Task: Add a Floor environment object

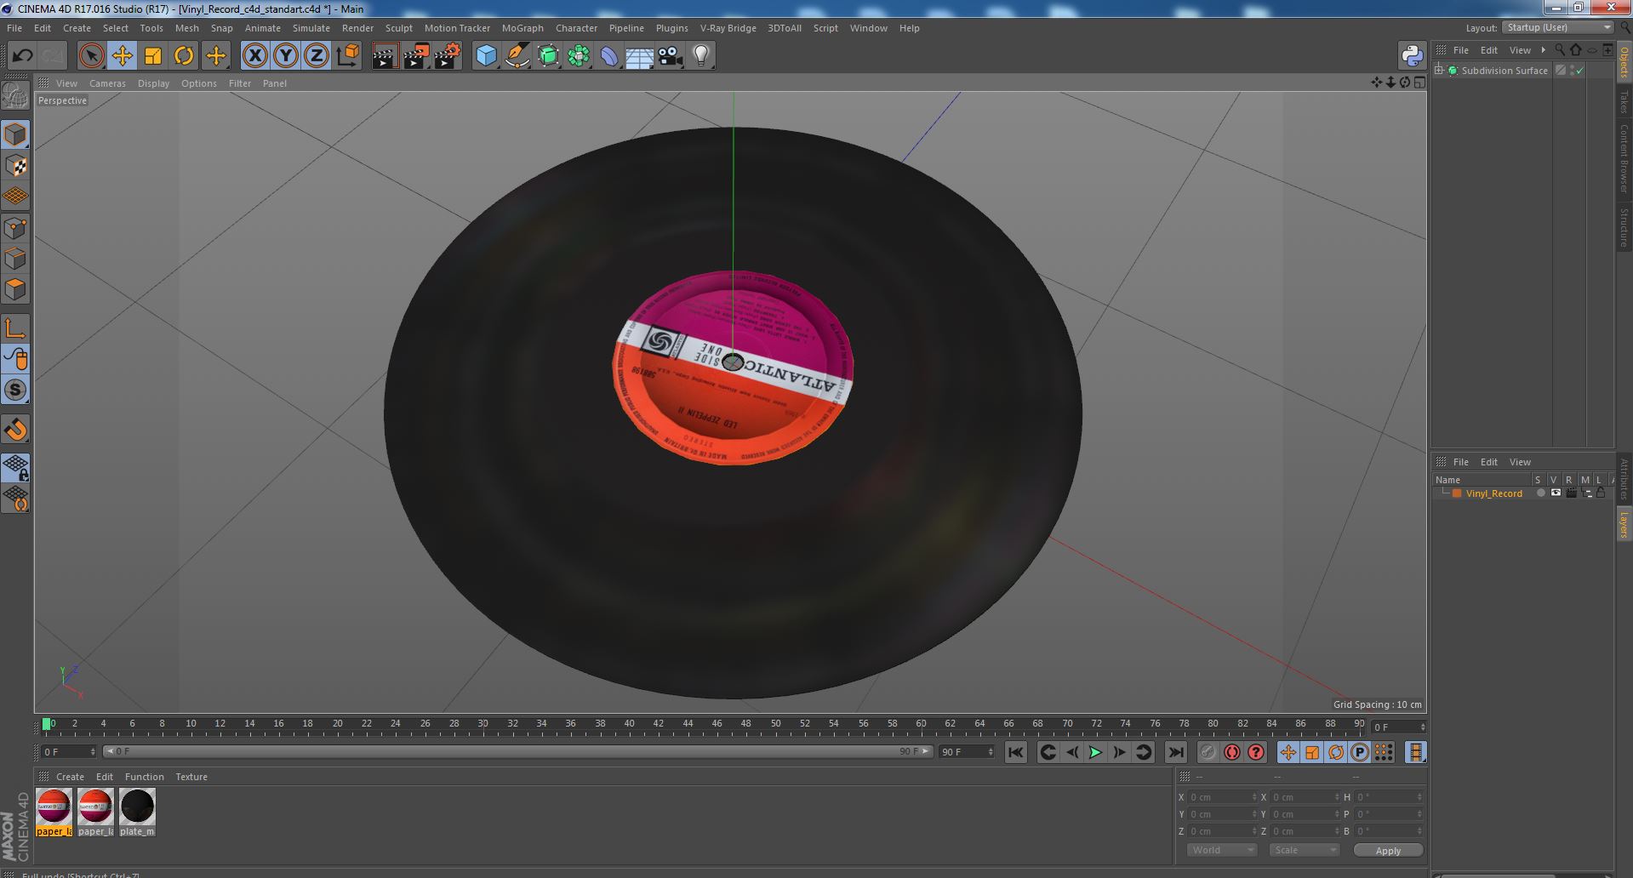Action: pyautogui.click(x=639, y=56)
